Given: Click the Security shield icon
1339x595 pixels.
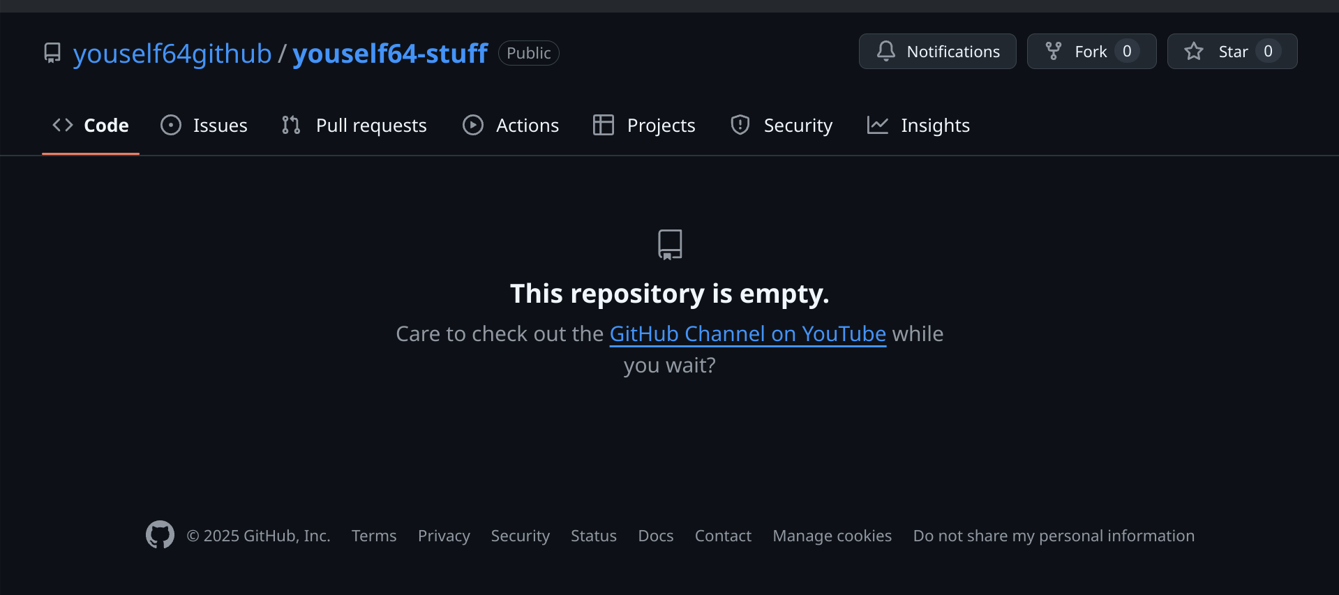Looking at the screenshot, I should point(740,125).
